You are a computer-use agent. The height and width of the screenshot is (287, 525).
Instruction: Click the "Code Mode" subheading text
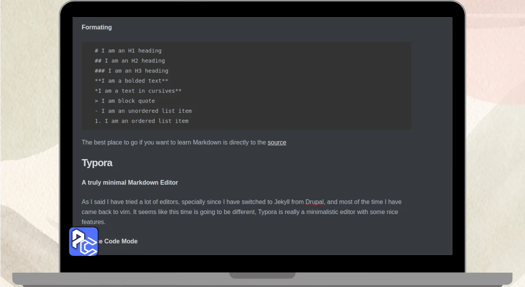(121, 241)
